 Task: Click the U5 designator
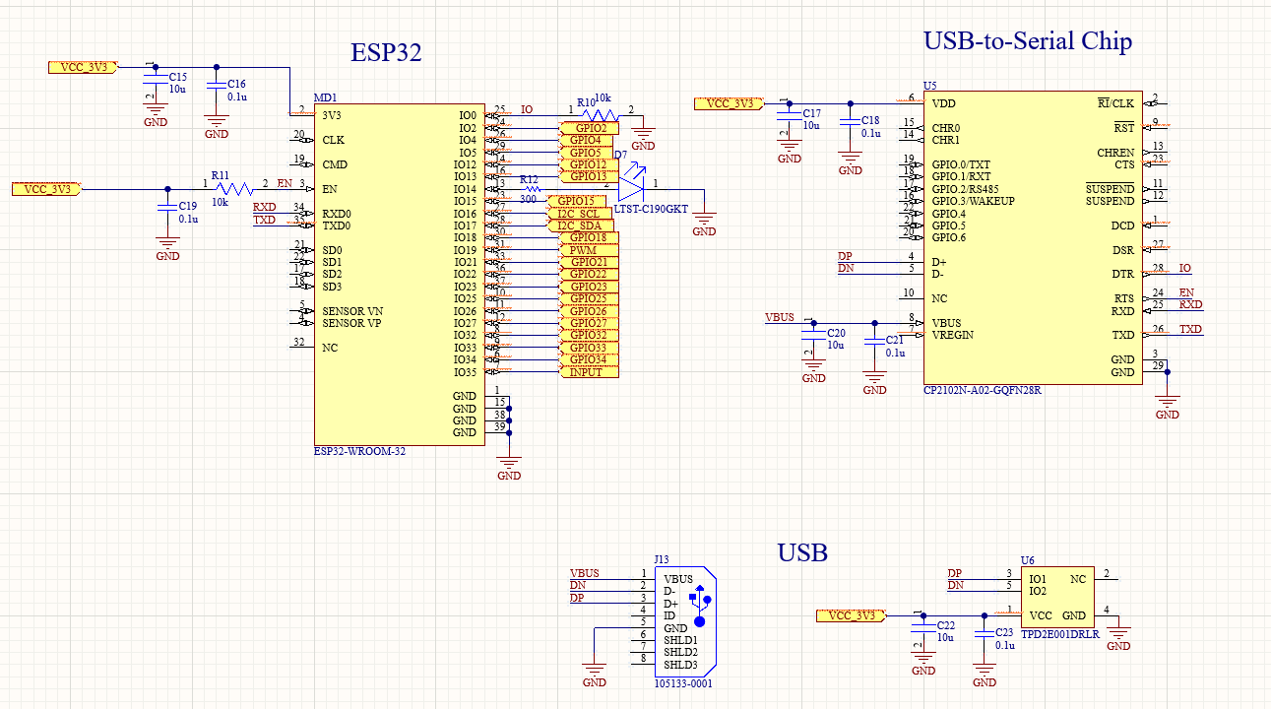coord(930,86)
